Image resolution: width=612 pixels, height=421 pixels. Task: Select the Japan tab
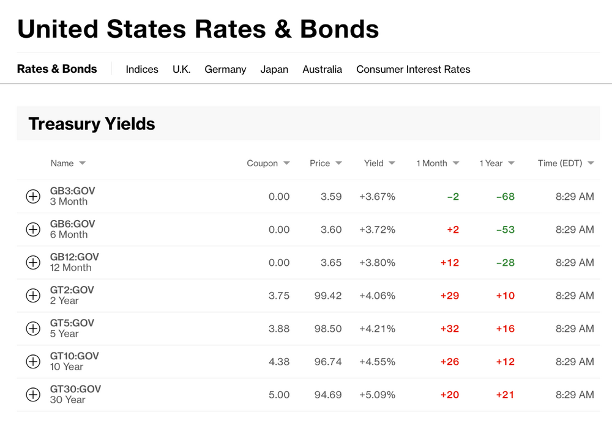pyautogui.click(x=274, y=70)
